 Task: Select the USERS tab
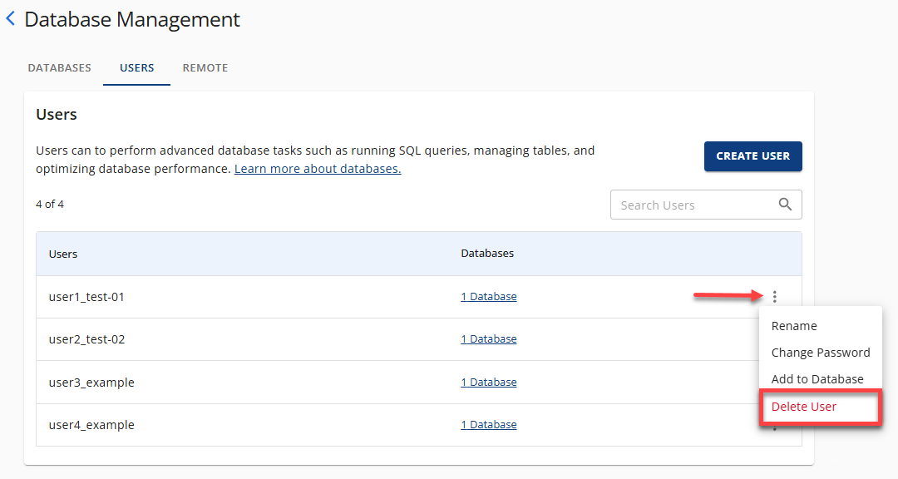[136, 67]
